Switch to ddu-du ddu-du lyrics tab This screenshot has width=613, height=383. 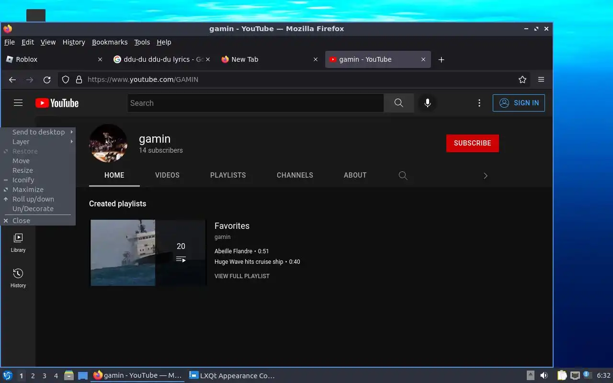pyautogui.click(x=162, y=59)
